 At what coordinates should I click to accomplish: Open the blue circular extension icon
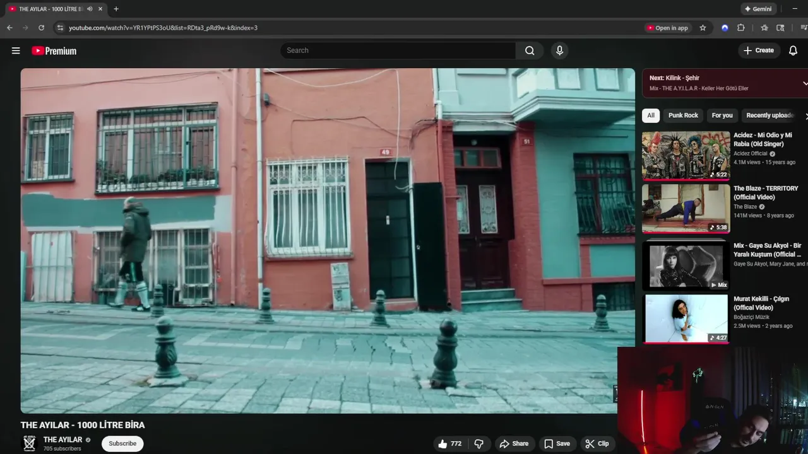pyautogui.click(x=725, y=28)
